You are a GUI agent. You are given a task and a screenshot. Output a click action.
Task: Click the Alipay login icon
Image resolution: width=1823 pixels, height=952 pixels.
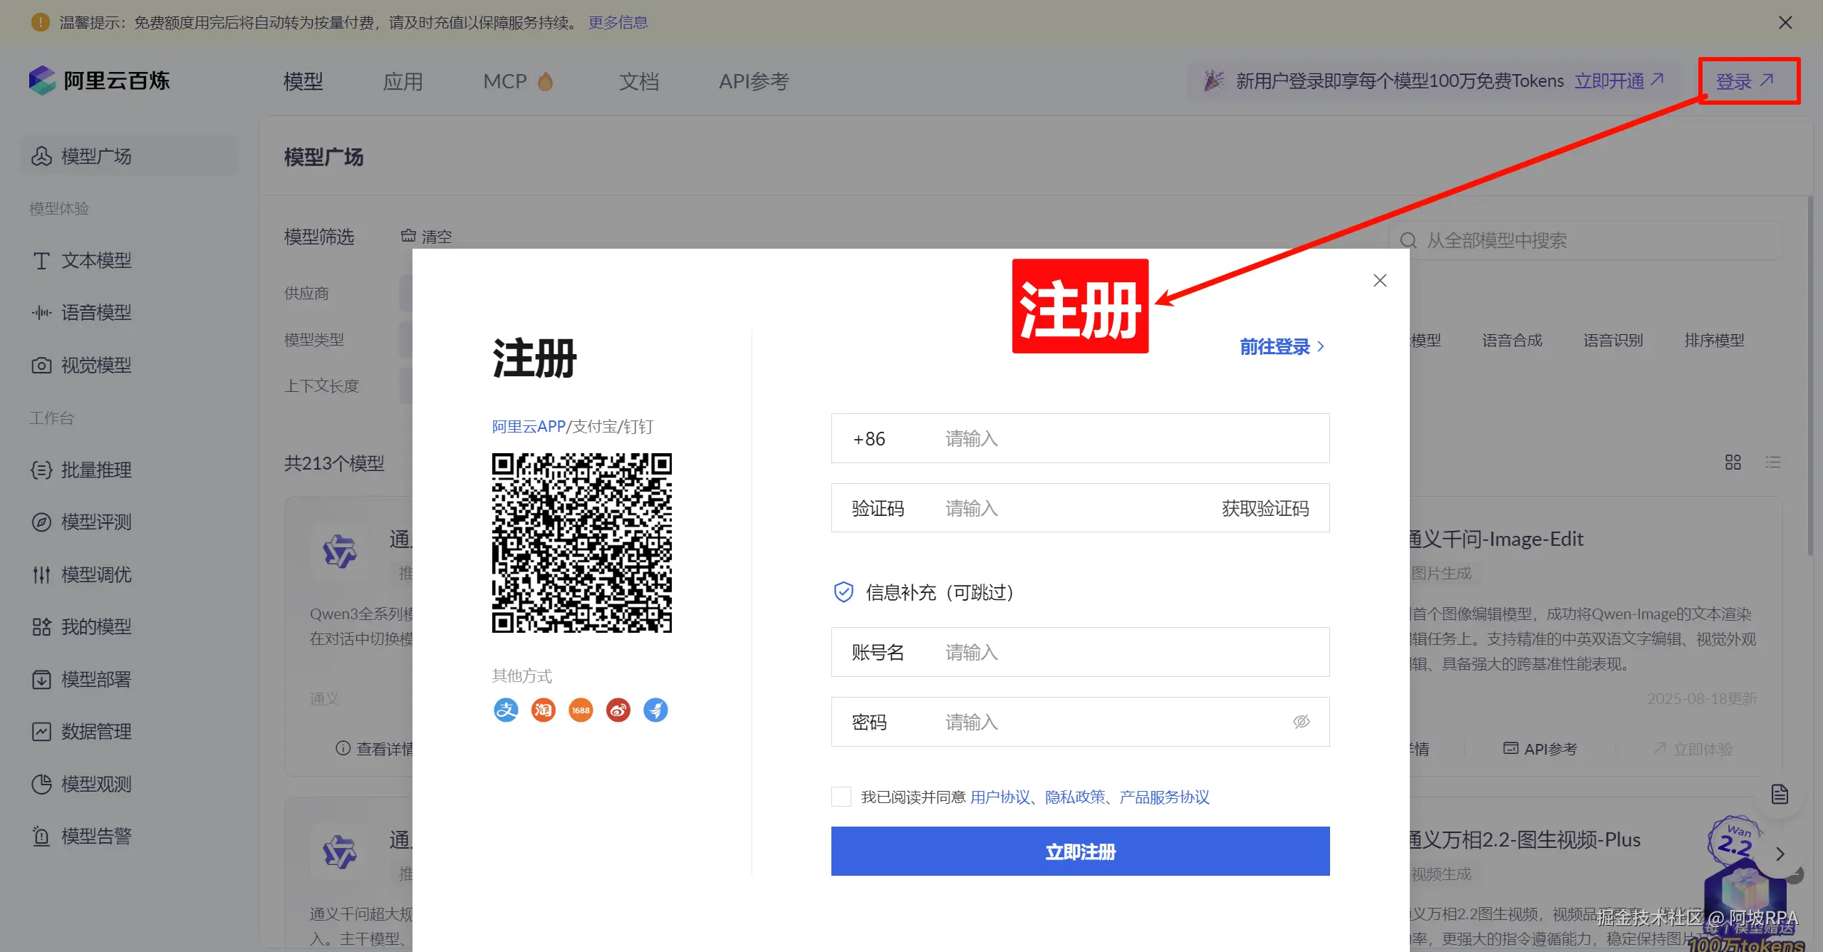point(506,710)
